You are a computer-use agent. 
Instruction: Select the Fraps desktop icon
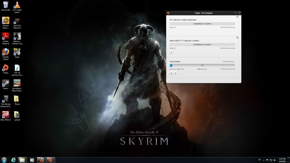17,52
